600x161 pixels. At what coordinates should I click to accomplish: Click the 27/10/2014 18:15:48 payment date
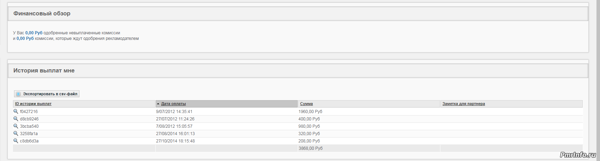click(175, 141)
